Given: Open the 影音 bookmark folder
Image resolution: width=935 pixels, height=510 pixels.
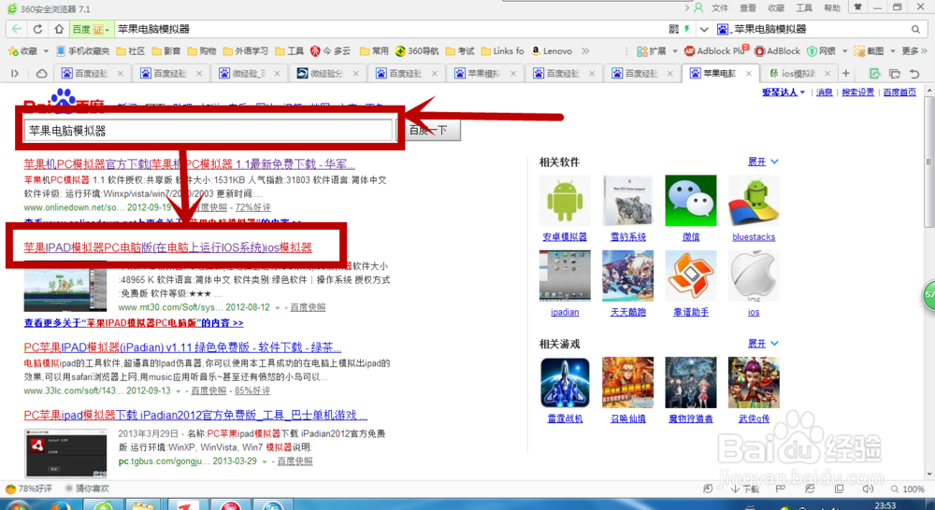Looking at the screenshot, I should point(165,51).
